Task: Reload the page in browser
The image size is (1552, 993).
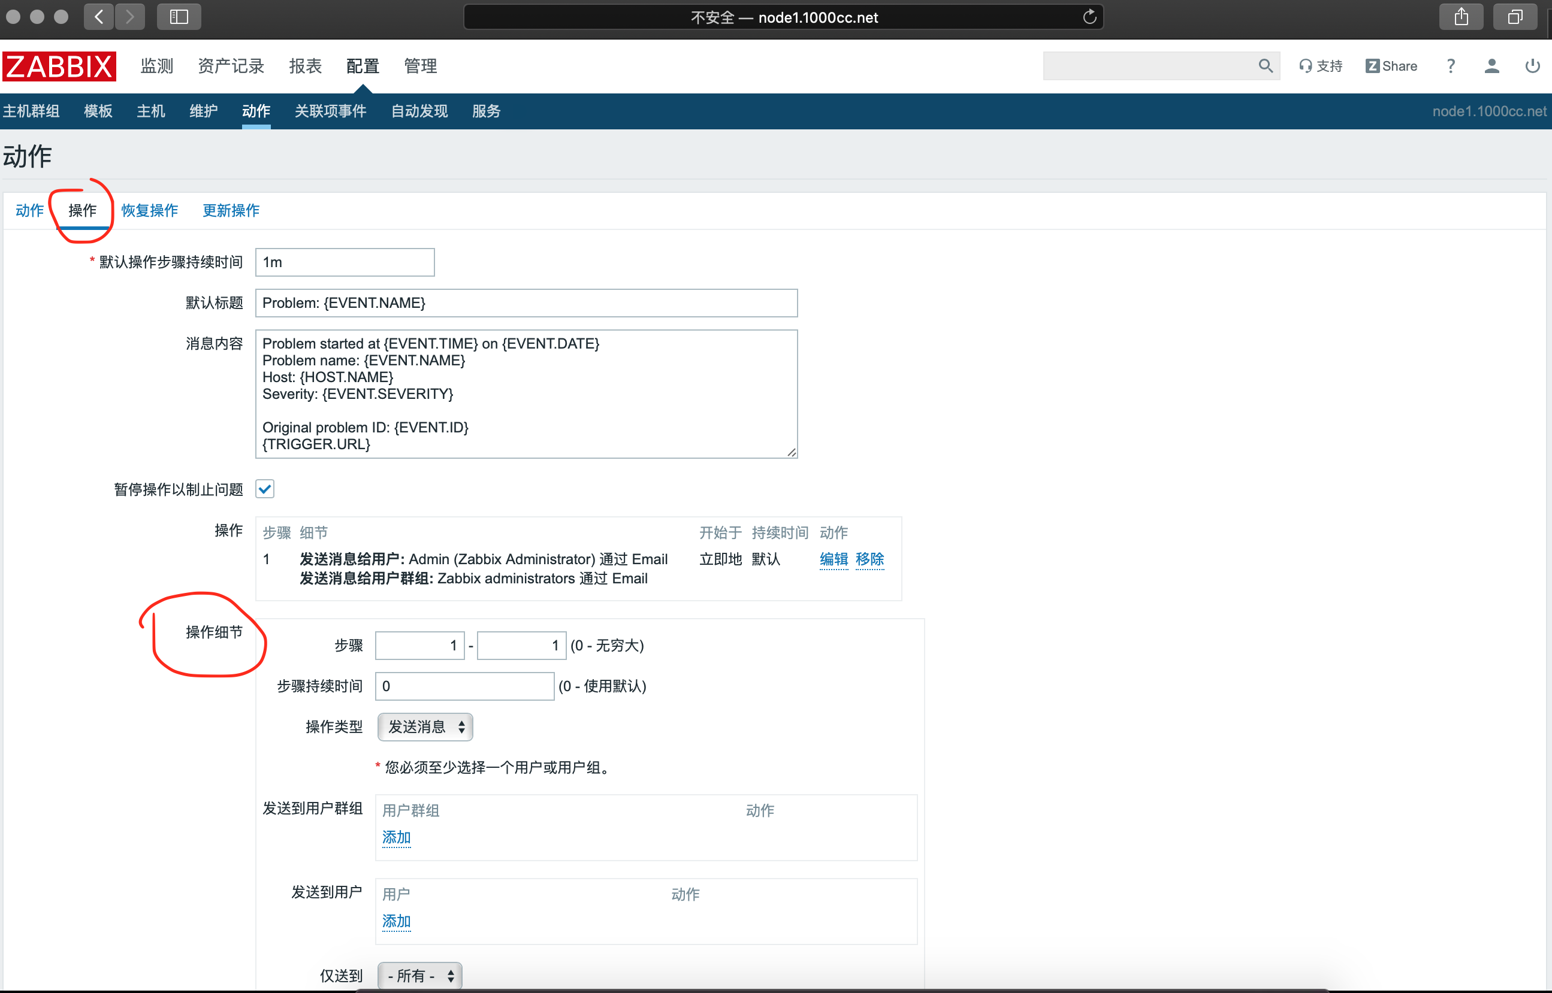Action: coord(1089,17)
